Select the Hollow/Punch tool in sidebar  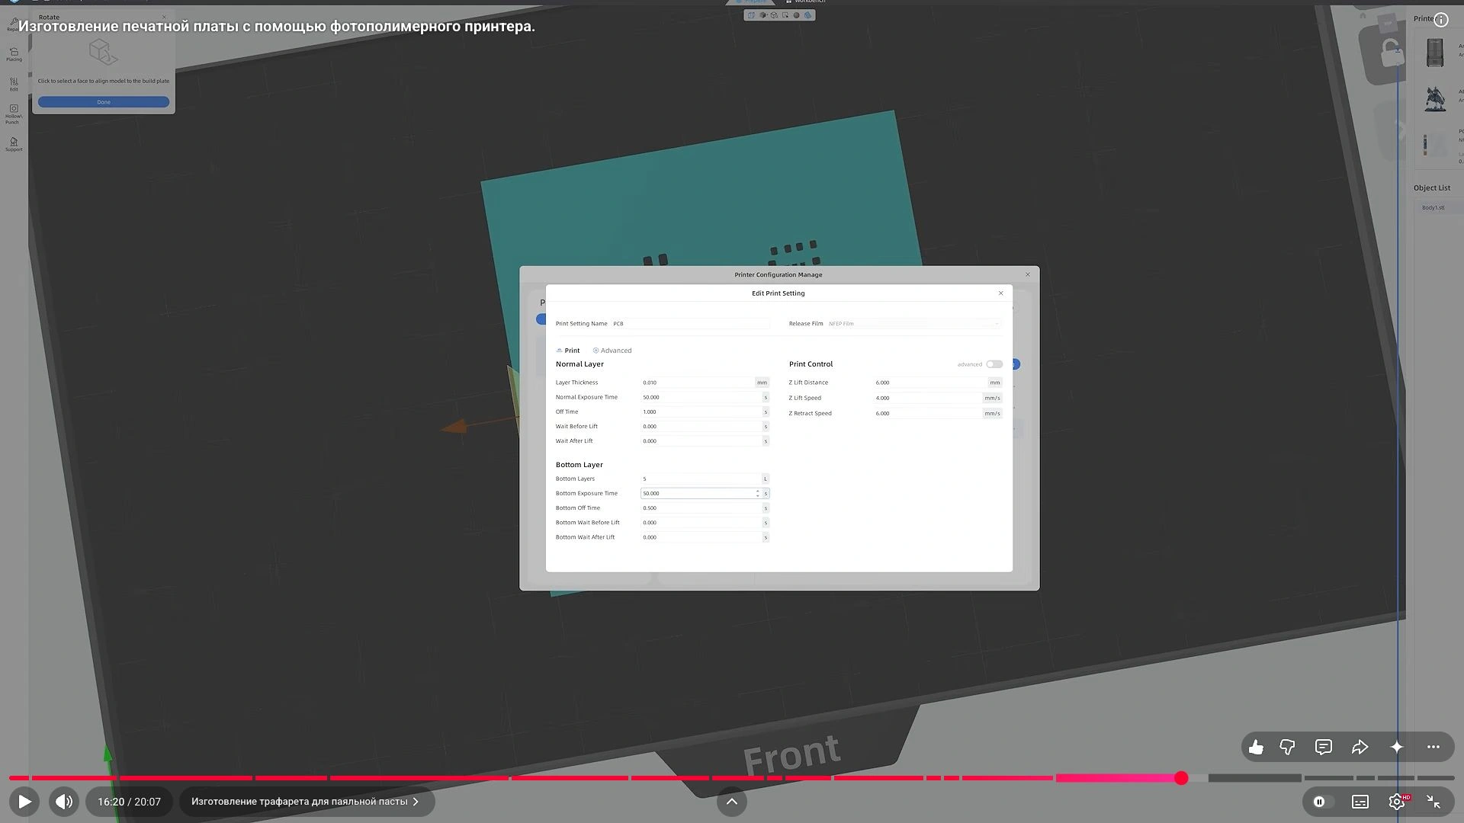(14, 114)
